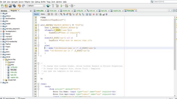This screenshot has width=177, height=99.
Task: Click the Shift Line Right icon
Action: pos(90,14)
